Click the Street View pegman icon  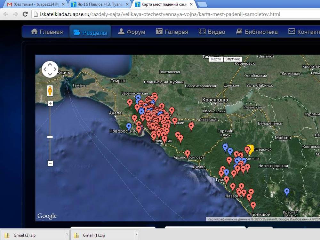[50, 91]
